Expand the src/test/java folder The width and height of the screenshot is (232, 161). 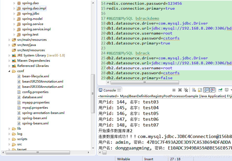click(x=9, y=45)
